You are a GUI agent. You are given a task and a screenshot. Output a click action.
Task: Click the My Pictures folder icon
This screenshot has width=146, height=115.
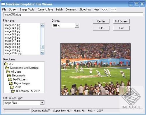pos(10,79)
